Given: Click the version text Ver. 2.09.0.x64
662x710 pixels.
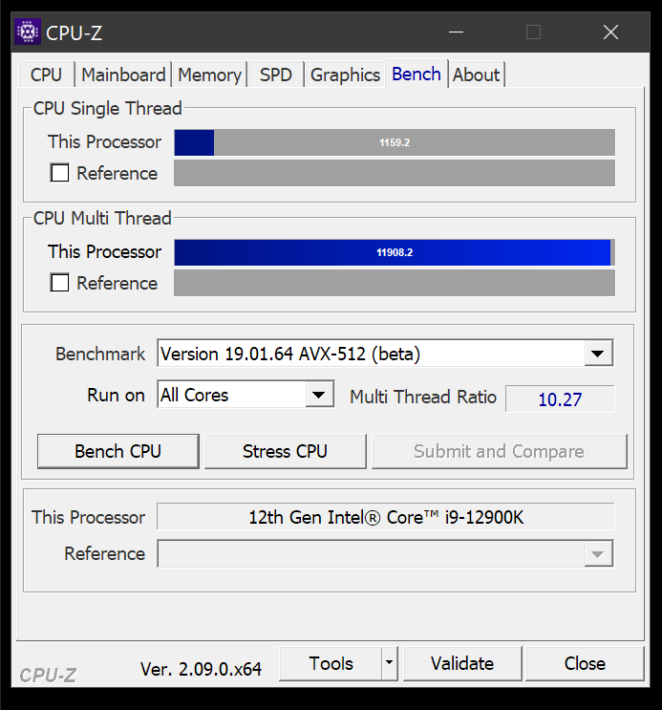Looking at the screenshot, I should click(201, 669).
